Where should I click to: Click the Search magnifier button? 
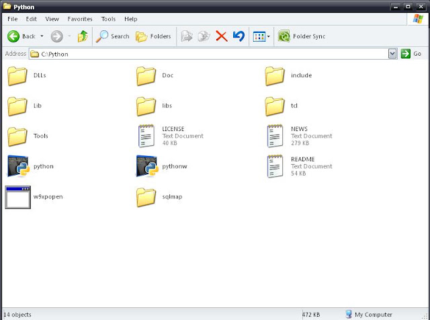click(x=113, y=36)
